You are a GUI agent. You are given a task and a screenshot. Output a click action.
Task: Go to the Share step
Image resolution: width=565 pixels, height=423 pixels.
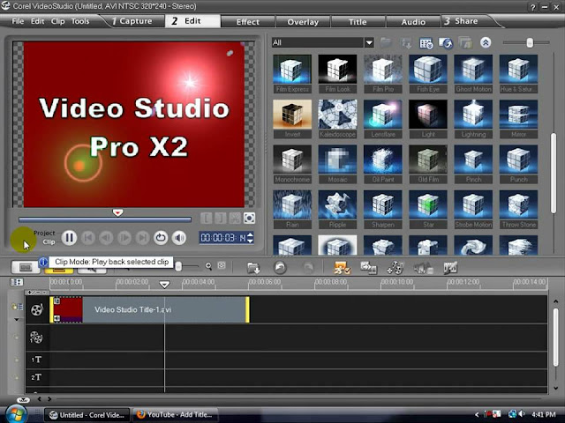pos(462,21)
